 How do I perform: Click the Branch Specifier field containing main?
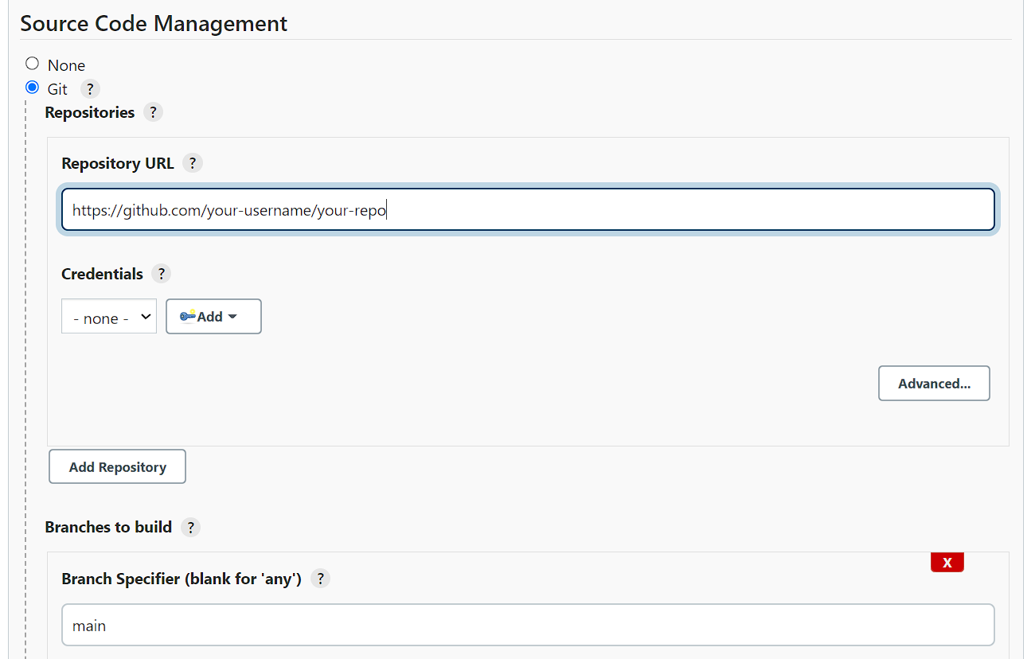pyautogui.click(x=528, y=626)
